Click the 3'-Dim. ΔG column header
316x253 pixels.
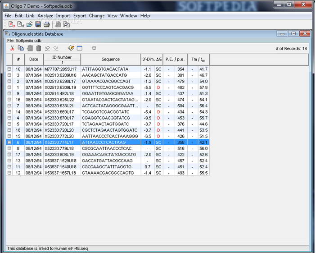pos(152,60)
